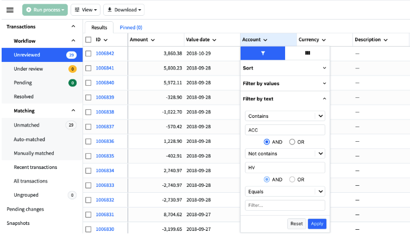
Task: Open the Amount column menu arrow
Action: pyautogui.click(x=153, y=40)
